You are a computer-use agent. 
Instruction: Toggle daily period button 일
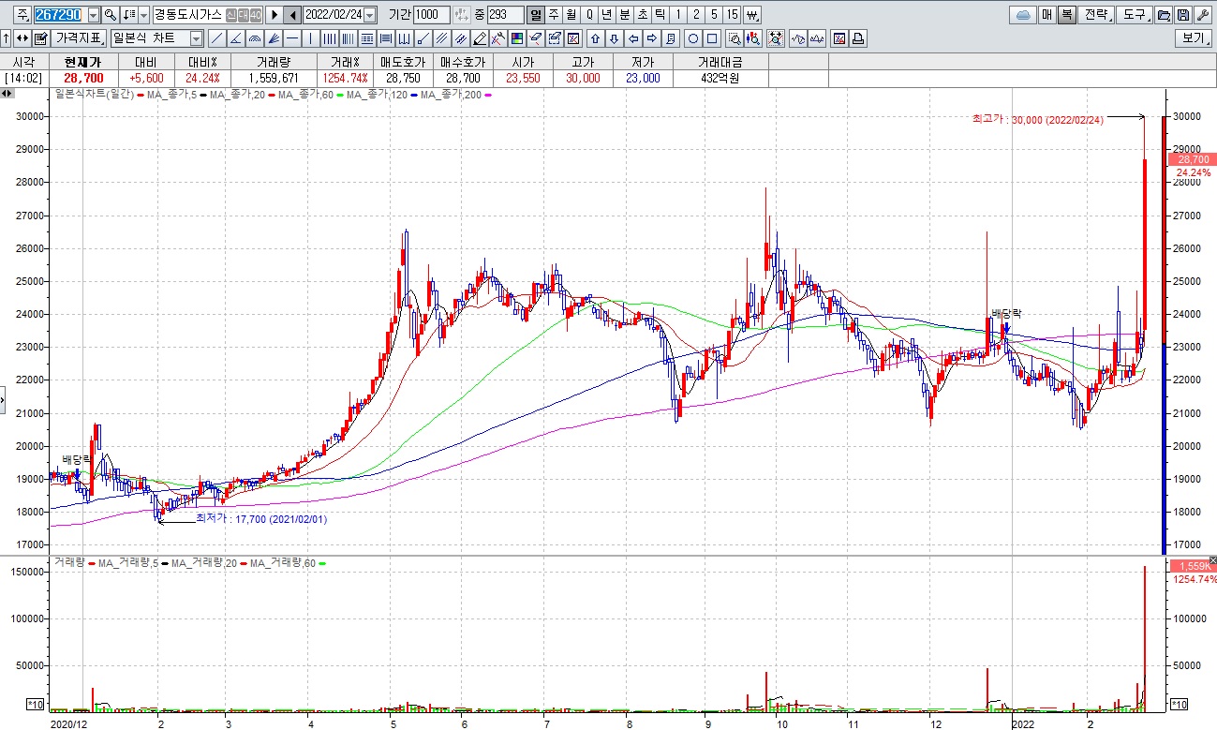tap(537, 15)
